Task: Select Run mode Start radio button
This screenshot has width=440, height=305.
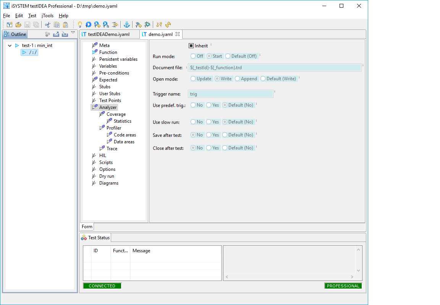Action: (x=209, y=56)
